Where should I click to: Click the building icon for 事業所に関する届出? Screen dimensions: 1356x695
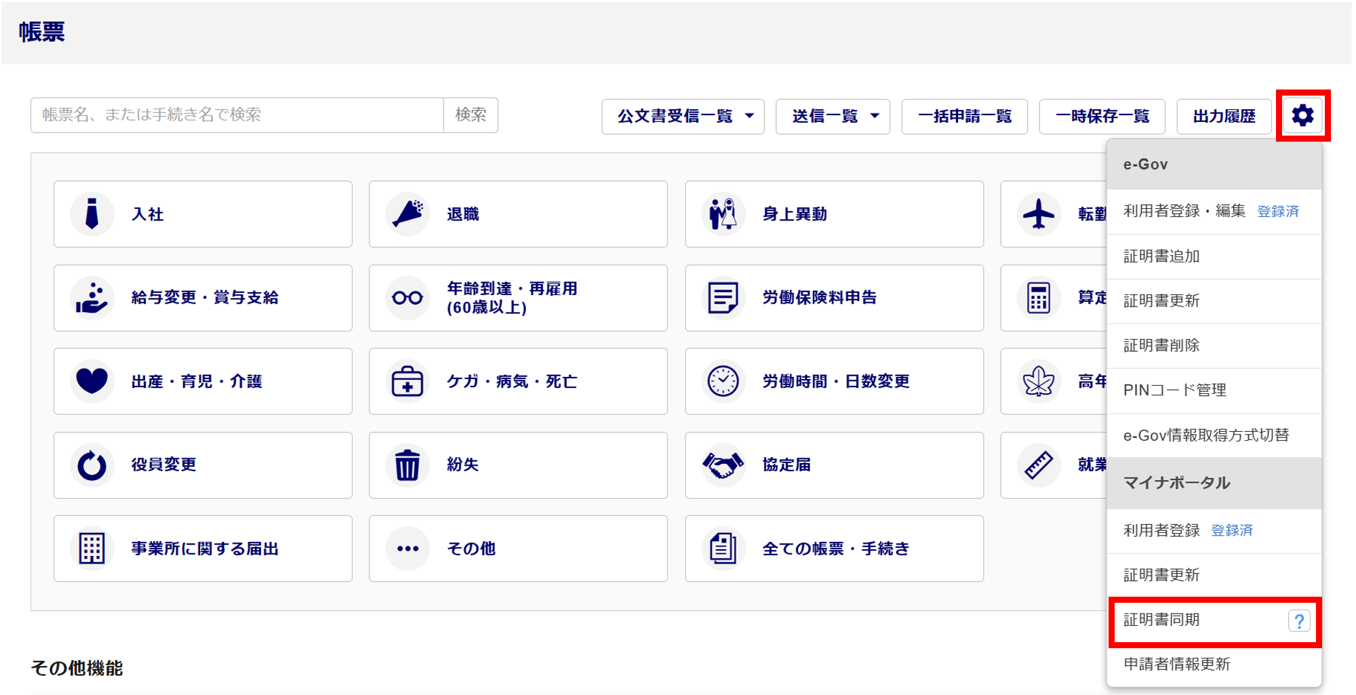coord(92,549)
